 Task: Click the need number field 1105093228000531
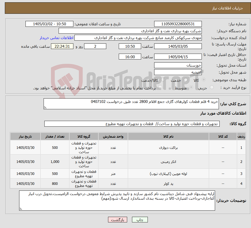click(178, 24)
